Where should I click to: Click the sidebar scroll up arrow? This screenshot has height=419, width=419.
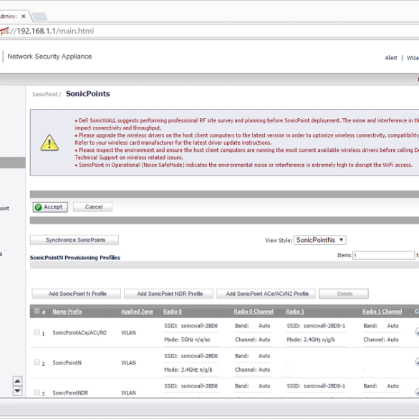pyautogui.click(x=18, y=381)
